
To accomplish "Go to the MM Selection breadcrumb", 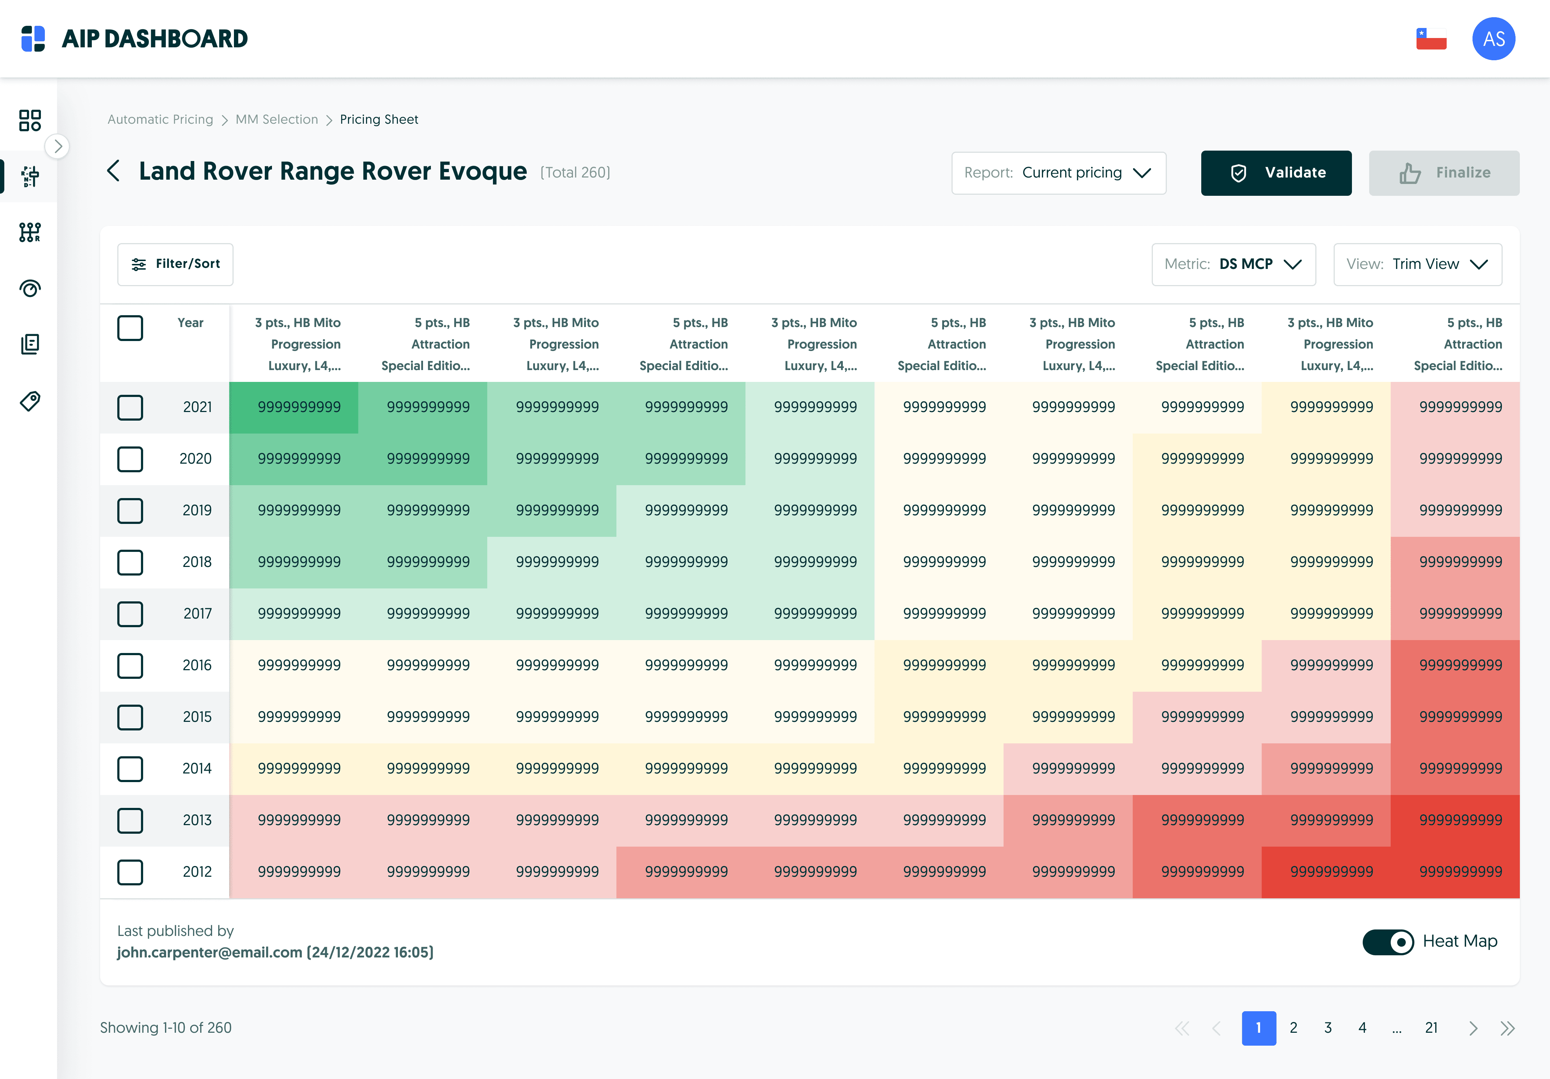I will (276, 119).
